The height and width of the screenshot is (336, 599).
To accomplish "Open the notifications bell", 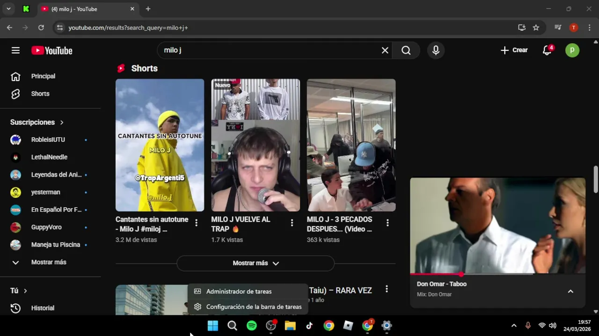I will click(x=547, y=50).
